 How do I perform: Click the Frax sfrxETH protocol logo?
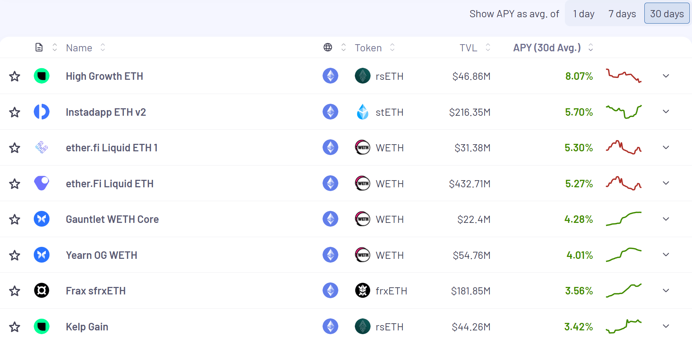42,291
